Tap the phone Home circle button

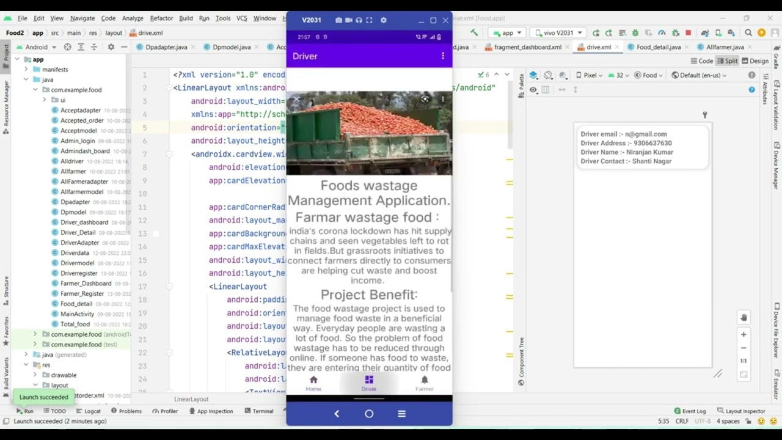point(369,414)
